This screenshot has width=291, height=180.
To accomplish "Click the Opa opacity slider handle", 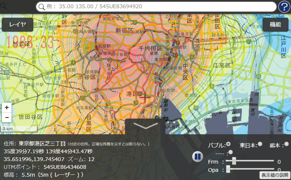I will coord(228,169).
